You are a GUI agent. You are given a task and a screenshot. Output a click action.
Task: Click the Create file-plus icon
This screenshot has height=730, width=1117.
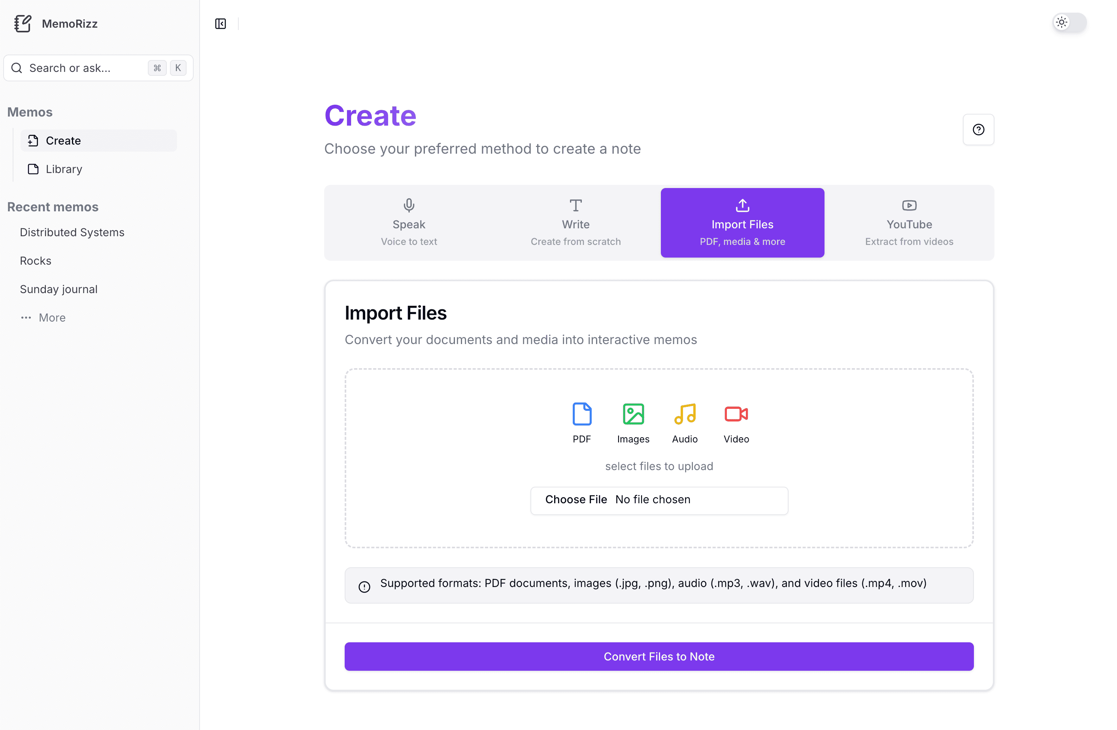coord(33,140)
